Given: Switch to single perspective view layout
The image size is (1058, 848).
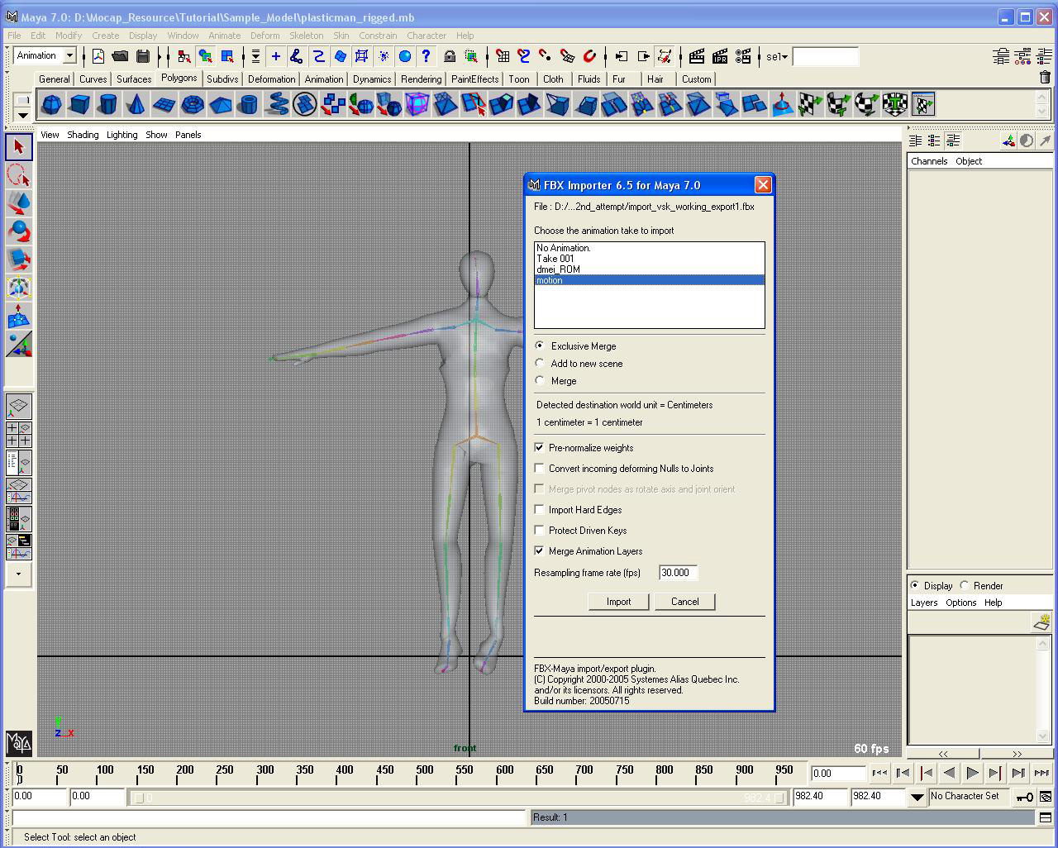Looking at the screenshot, I should pyautogui.click(x=19, y=406).
